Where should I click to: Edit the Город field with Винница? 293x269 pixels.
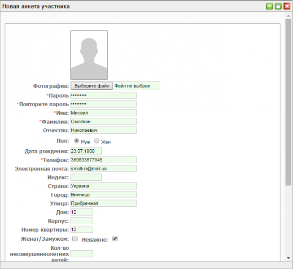coord(103,195)
